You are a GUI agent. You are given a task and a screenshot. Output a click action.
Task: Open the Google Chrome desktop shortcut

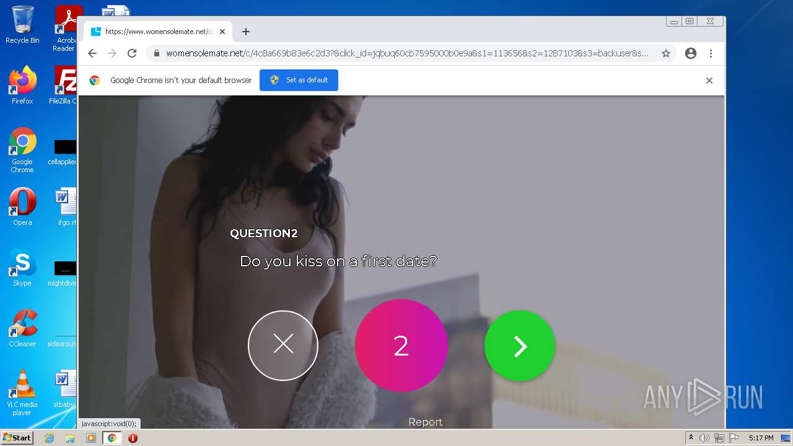[x=22, y=150]
